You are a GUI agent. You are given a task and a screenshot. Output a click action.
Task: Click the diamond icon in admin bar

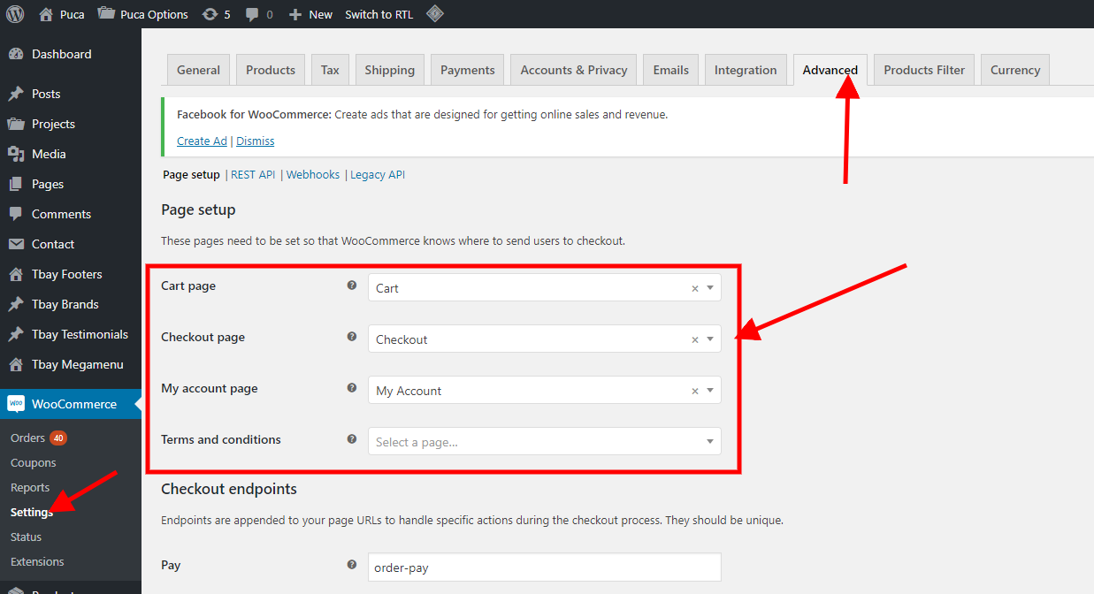(x=434, y=14)
